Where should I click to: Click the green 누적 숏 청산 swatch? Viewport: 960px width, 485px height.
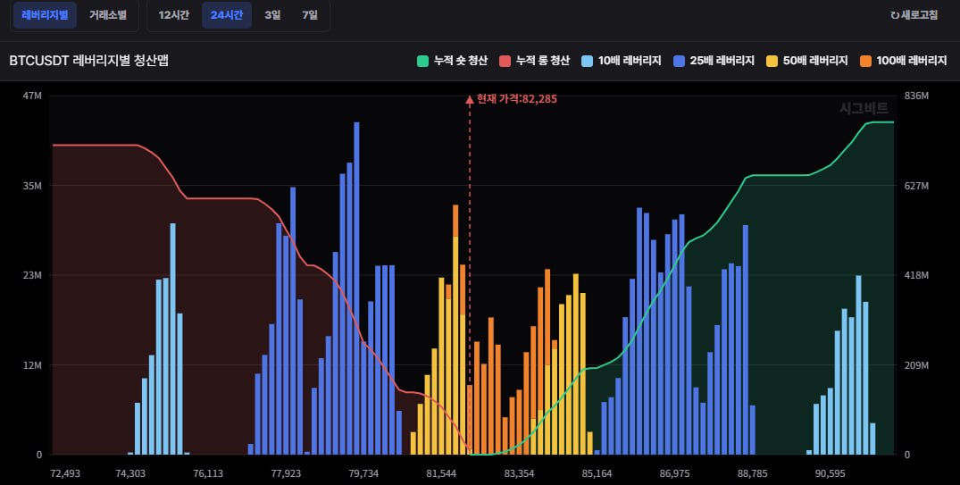point(422,61)
